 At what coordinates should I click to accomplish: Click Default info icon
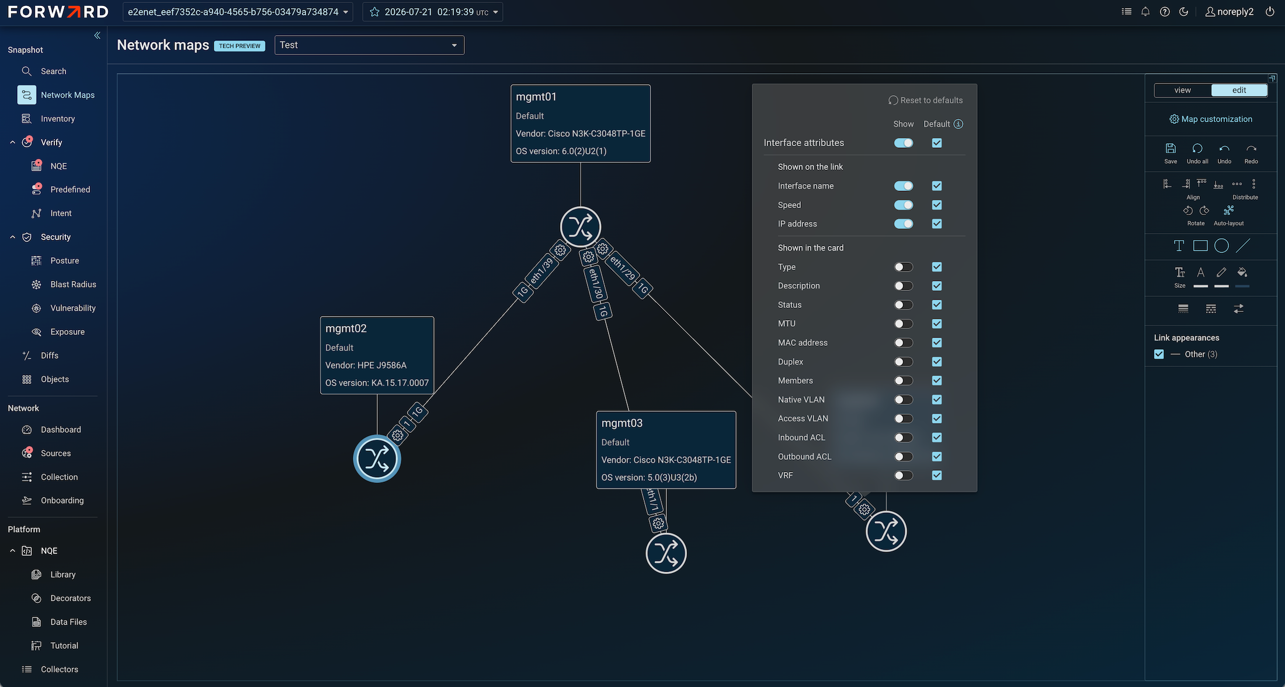pos(958,124)
